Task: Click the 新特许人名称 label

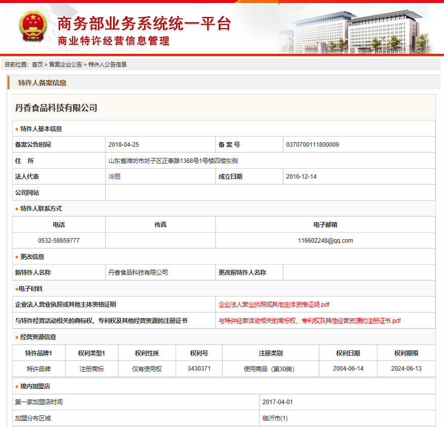Action: click(x=33, y=273)
